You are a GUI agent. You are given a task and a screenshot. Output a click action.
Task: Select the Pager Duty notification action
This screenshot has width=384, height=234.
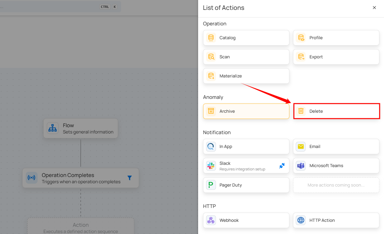coord(246,185)
